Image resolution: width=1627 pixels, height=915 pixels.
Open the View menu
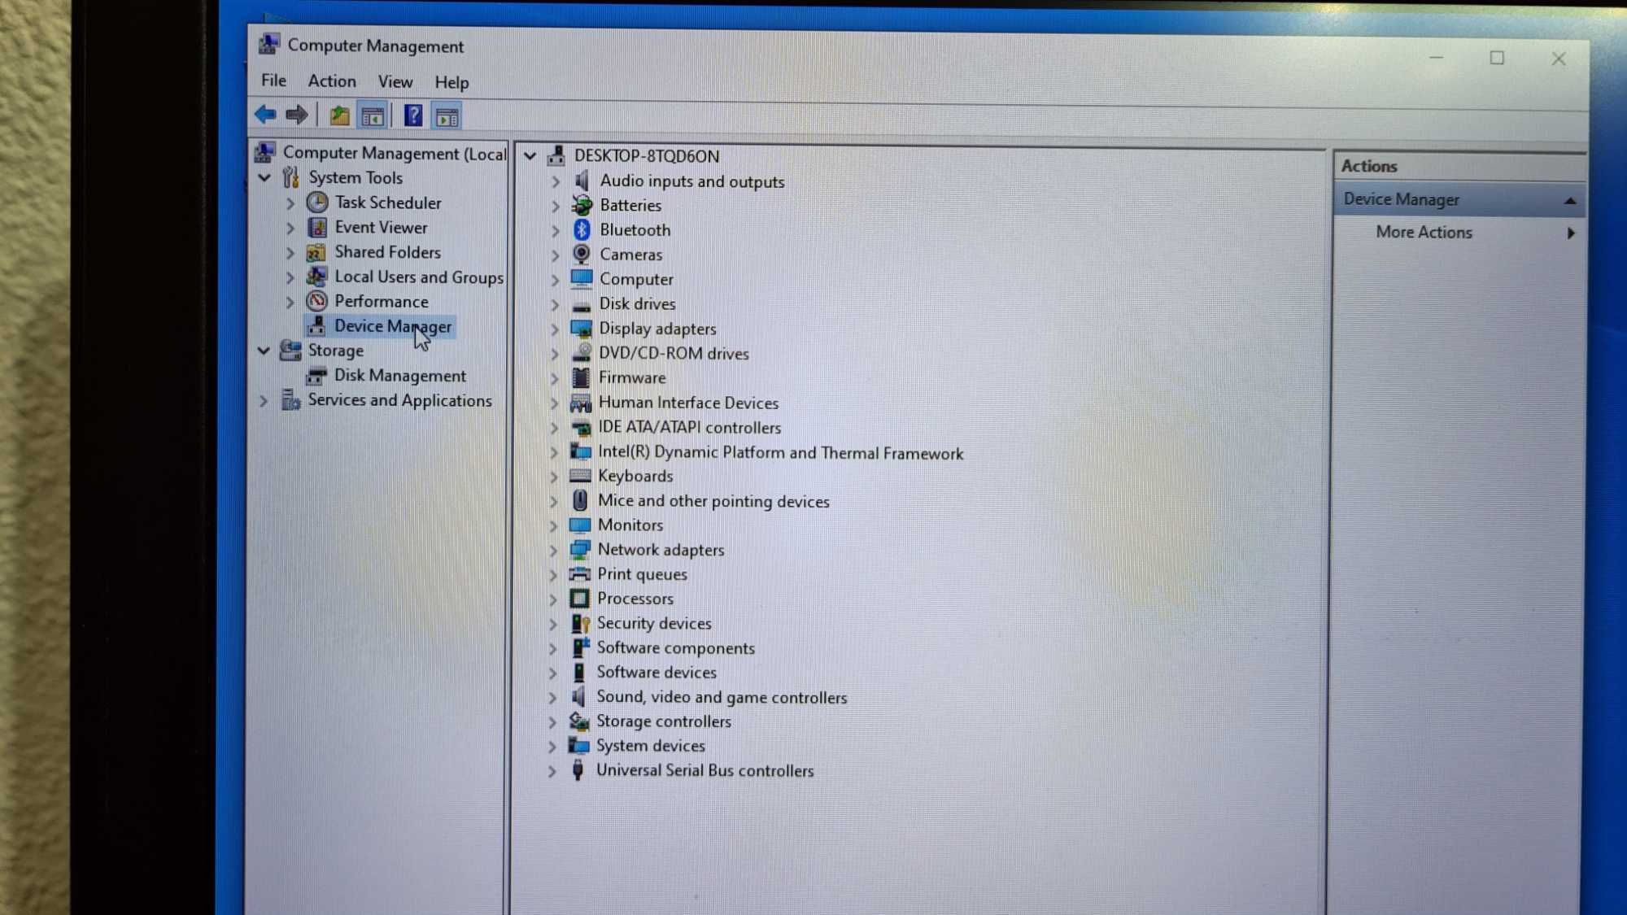(395, 82)
